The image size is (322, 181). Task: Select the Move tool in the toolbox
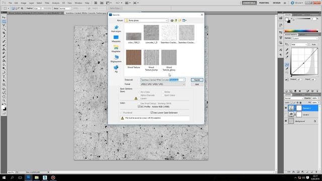4,18
